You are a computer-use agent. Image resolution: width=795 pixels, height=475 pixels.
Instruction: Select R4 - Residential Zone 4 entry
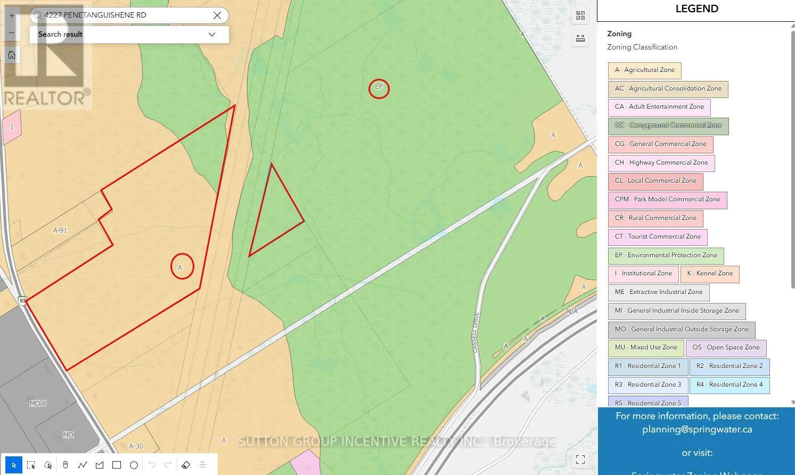(730, 385)
